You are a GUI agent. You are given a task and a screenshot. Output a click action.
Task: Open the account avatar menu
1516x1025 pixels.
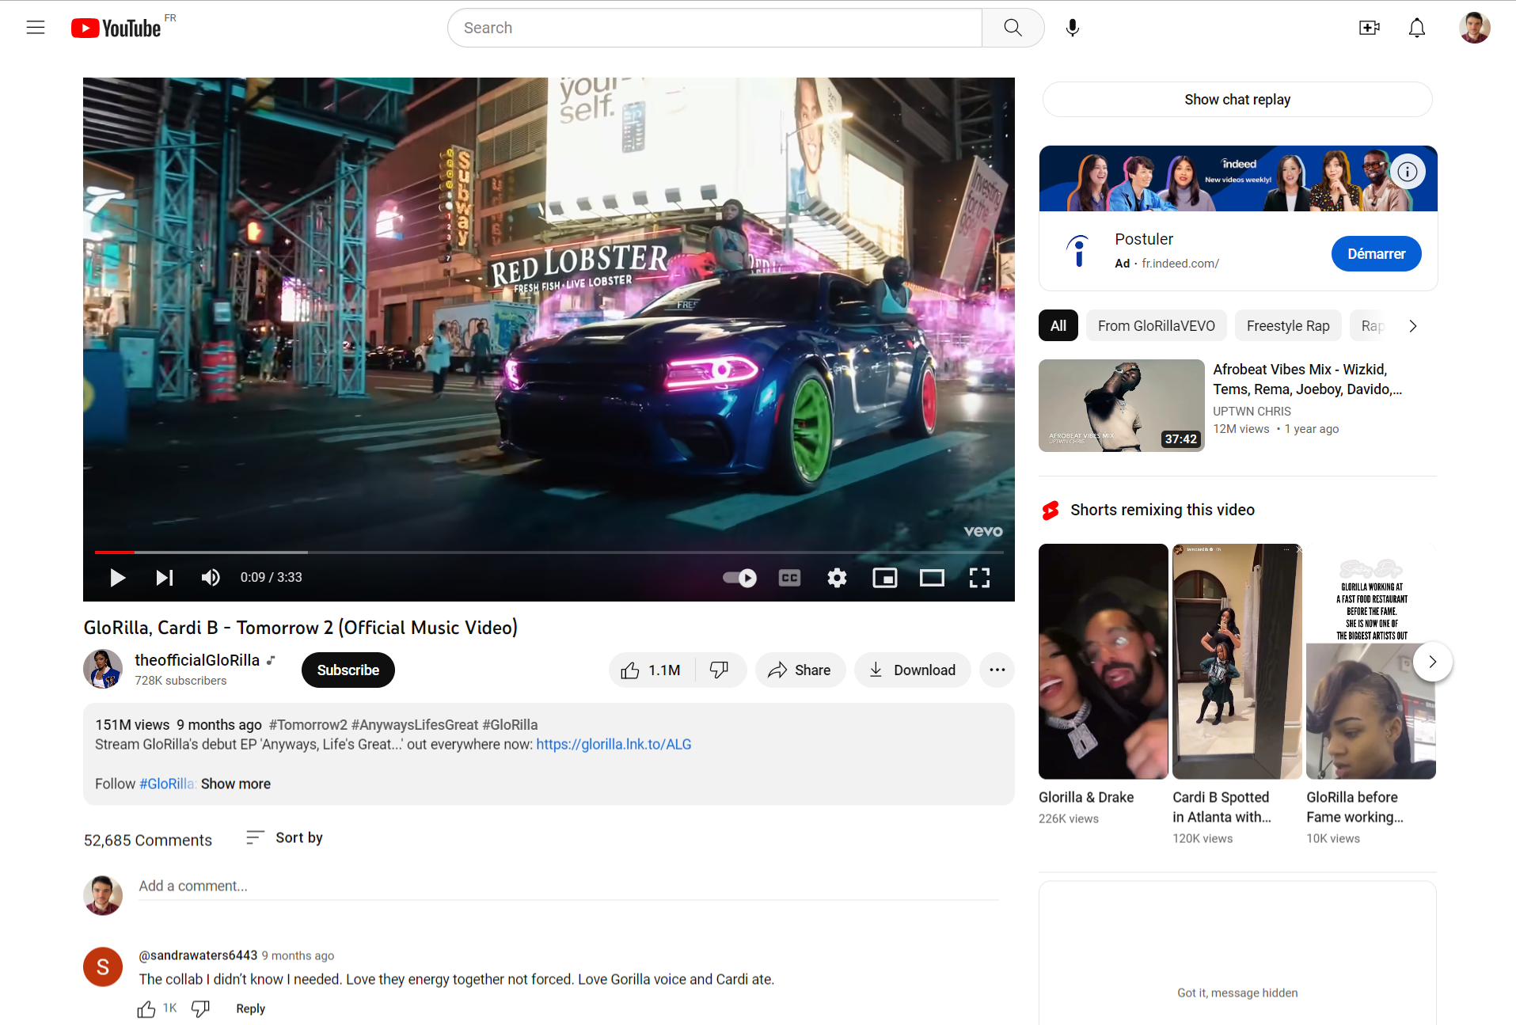(x=1474, y=28)
